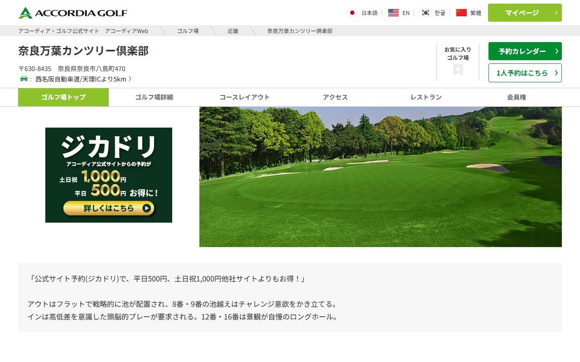This screenshot has height=362, width=580.
Task: Open 近畿 breadcrumb
Action: 233,31
